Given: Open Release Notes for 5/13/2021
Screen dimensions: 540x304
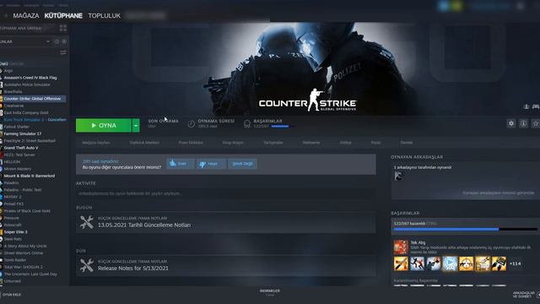Looking at the screenshot, I should click(x=133, y=269).
